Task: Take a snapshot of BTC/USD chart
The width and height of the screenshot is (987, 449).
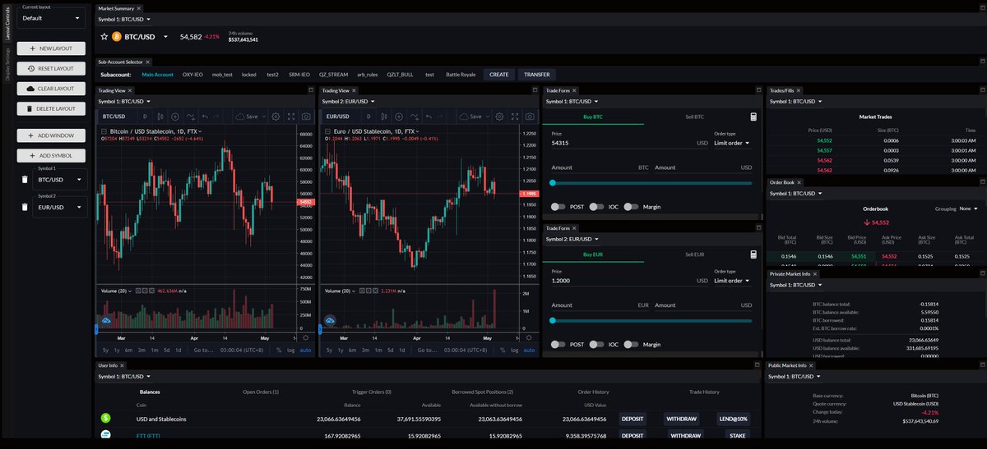Action: click(307, 117)
